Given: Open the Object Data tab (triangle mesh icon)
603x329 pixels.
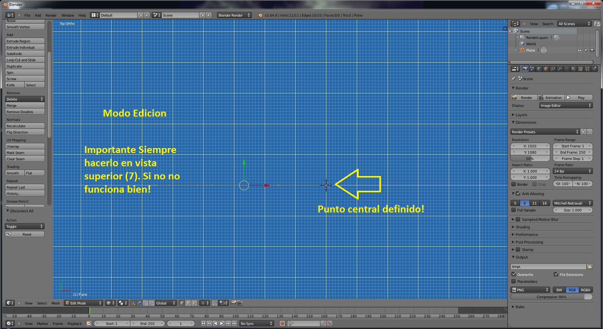Looking at the screenshot, I should [567, 69].
